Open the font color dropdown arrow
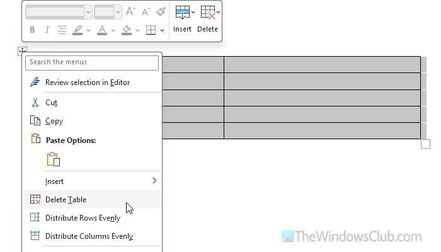This screenshot has width=441, height=252. [113, 30]
